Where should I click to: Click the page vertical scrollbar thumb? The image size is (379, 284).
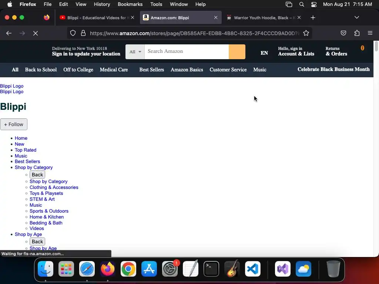[x=376, y=46]
